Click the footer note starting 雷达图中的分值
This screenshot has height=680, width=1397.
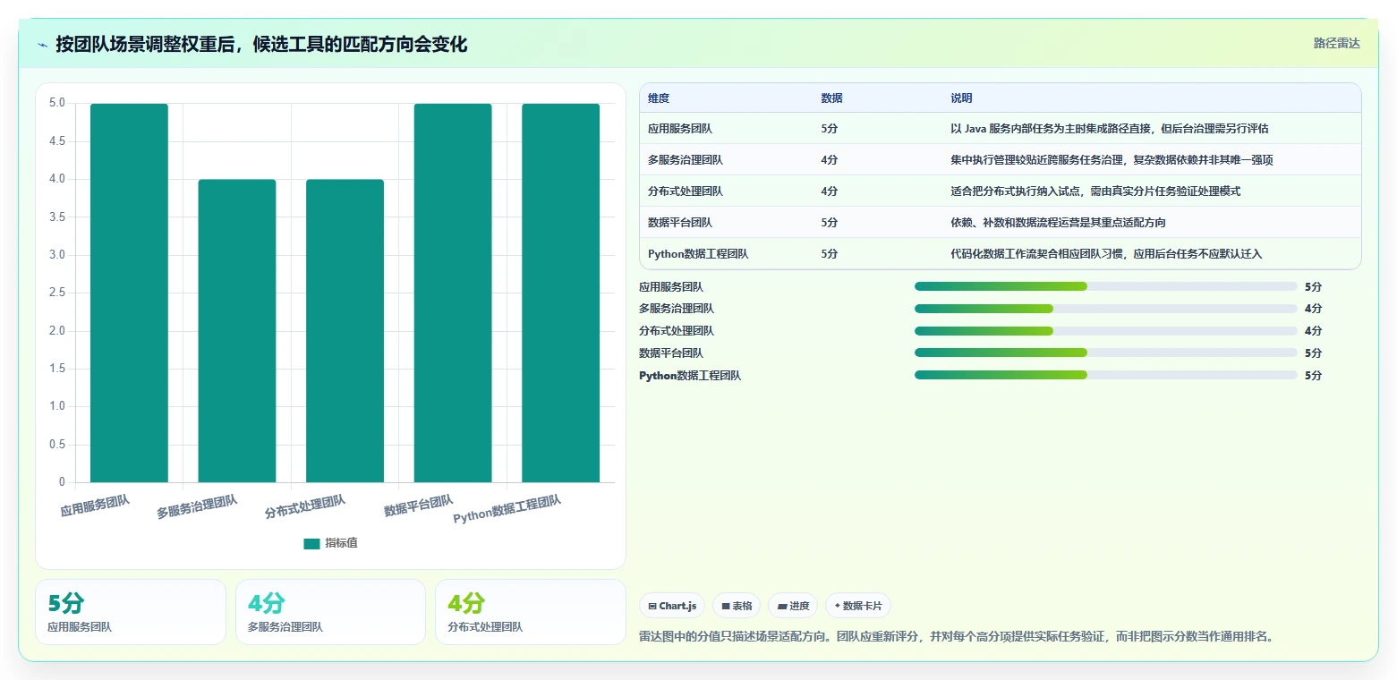(957, 637)
